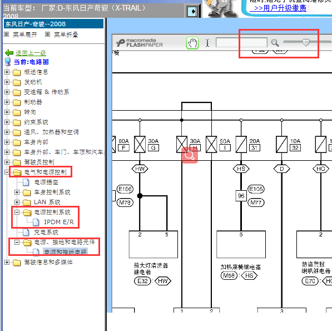
Task: Click the LAN 系统 folder icon
Action: (x=27, y=202)
